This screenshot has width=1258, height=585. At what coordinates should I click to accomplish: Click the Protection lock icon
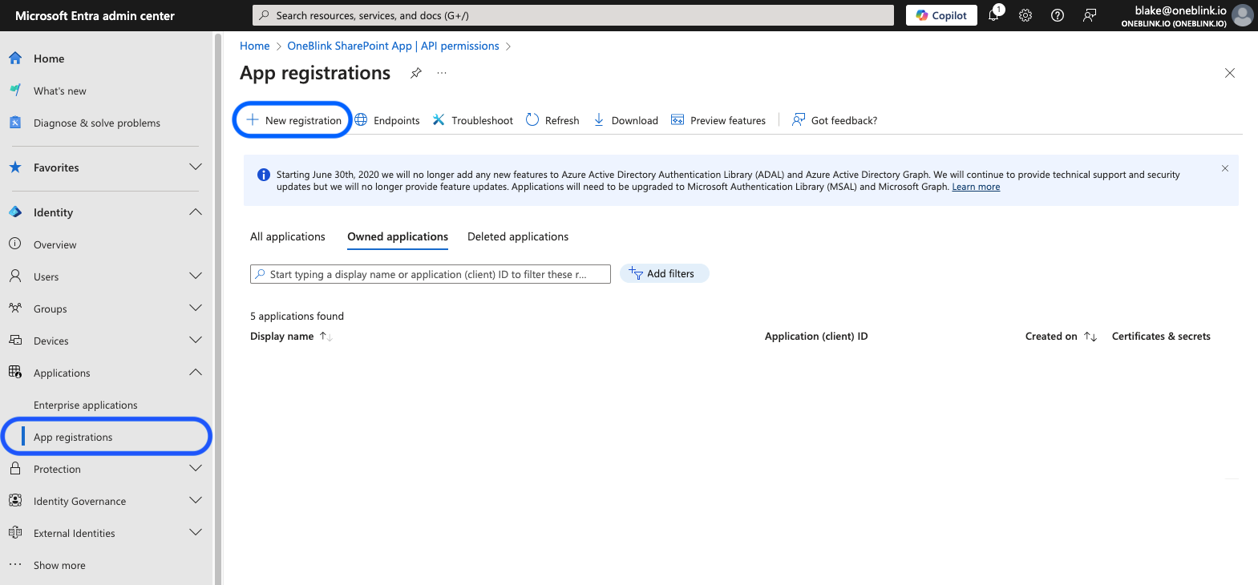coord(15,468)
